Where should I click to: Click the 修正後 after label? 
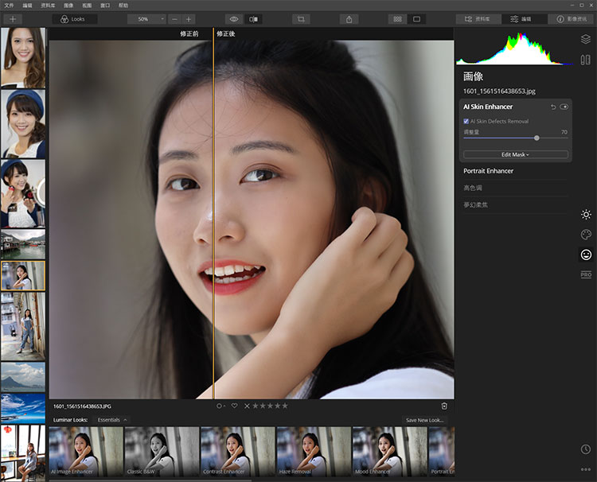click(226, 34)
